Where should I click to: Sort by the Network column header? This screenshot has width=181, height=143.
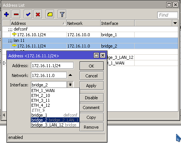click(83, 23)
